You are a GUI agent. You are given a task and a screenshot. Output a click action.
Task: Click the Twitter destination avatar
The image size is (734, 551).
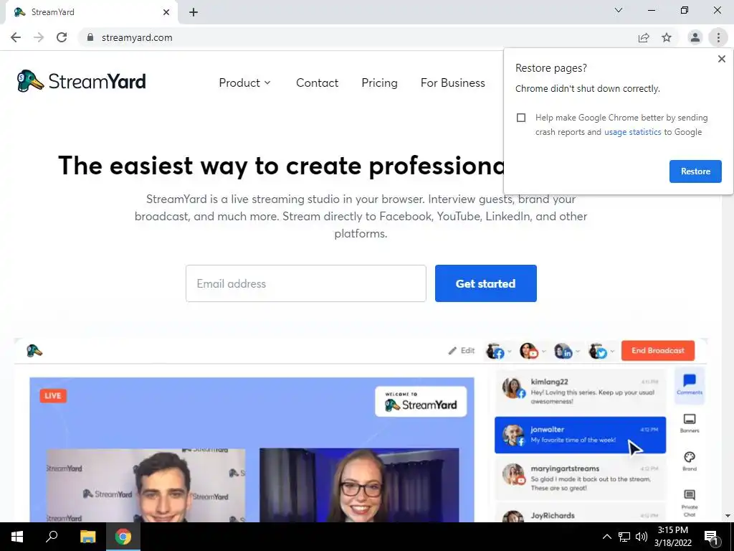599,351
